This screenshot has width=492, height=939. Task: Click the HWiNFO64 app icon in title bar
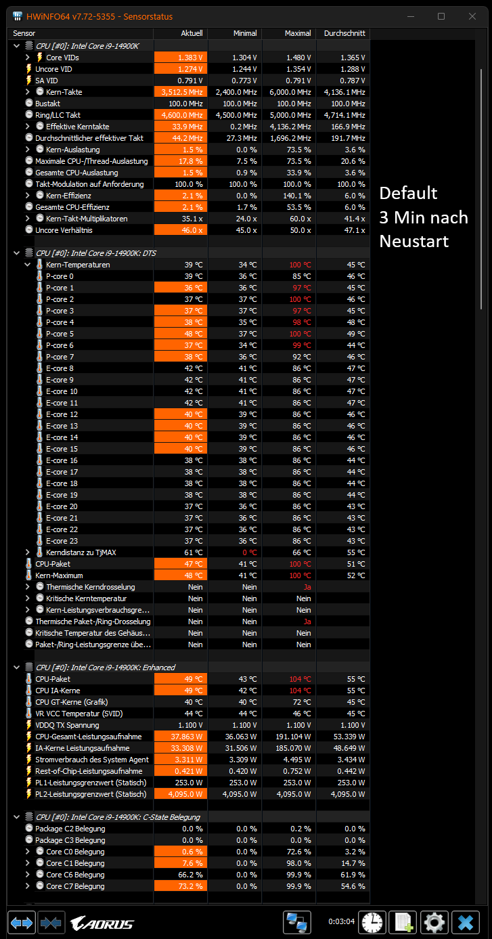pyautogui.click(x=17, y=16)
